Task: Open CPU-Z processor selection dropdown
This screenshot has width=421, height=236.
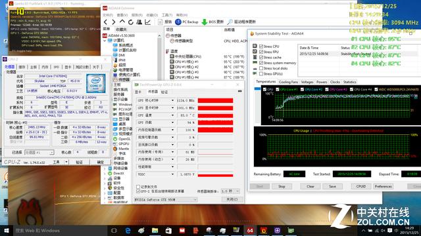Action: tap(39, 152)
